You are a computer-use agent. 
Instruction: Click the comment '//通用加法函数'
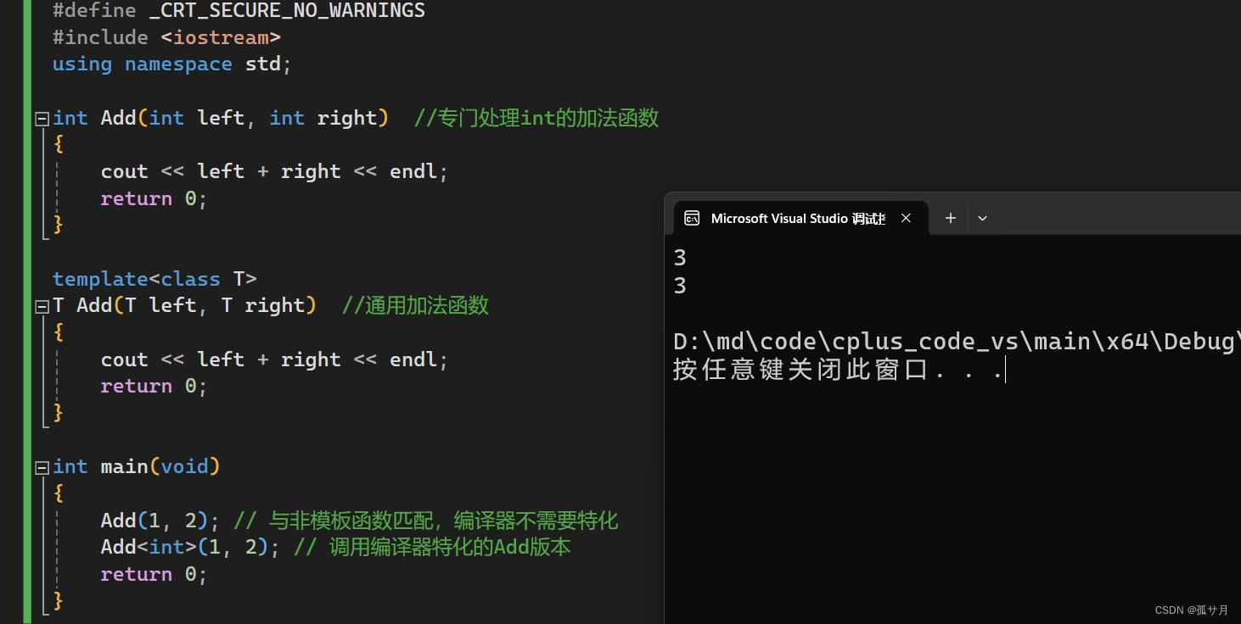pyautogui.click(x=415, y=305)
